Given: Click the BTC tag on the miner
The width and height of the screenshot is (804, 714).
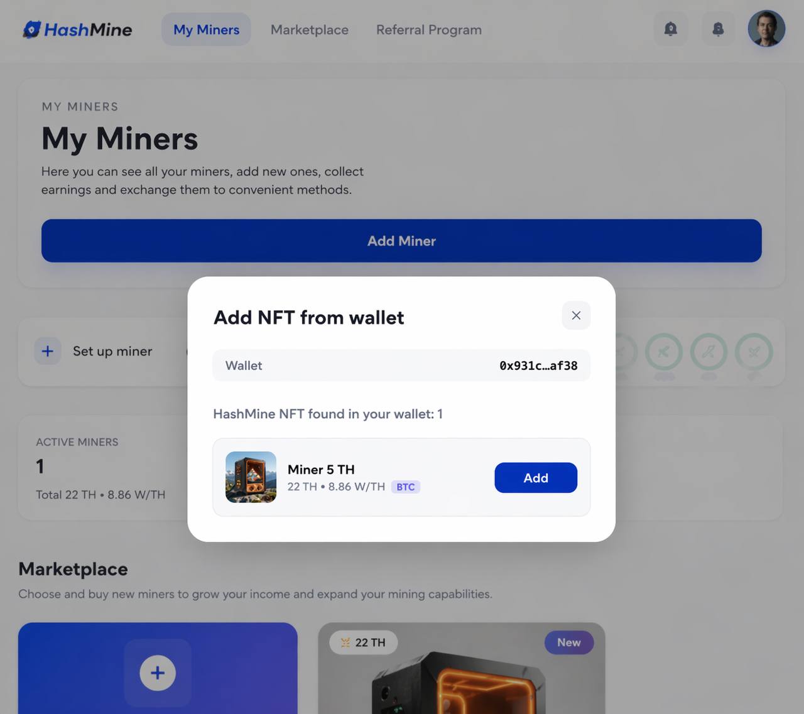Looking at the screenshot, I should coord(406,487).
